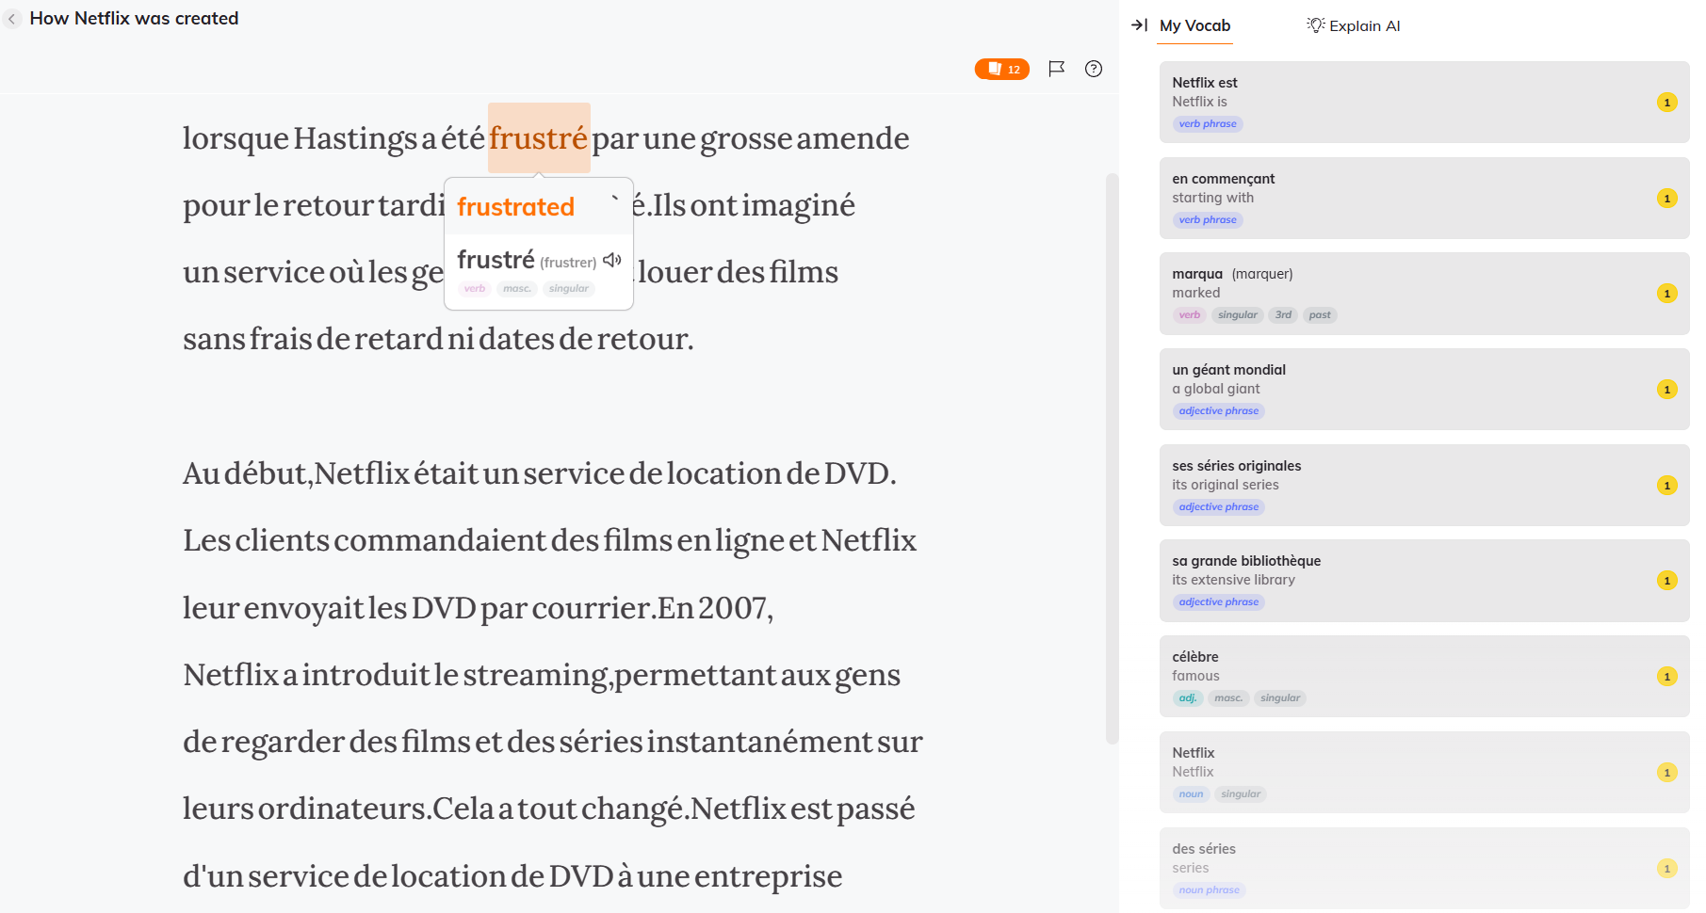Open the flashcards counter showing 12
This screenshot has height=913, width=1706.
(x=1001, y=69)
